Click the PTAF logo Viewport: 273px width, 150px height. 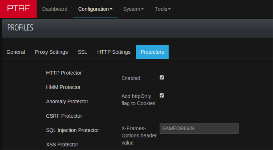pos(18,9)
